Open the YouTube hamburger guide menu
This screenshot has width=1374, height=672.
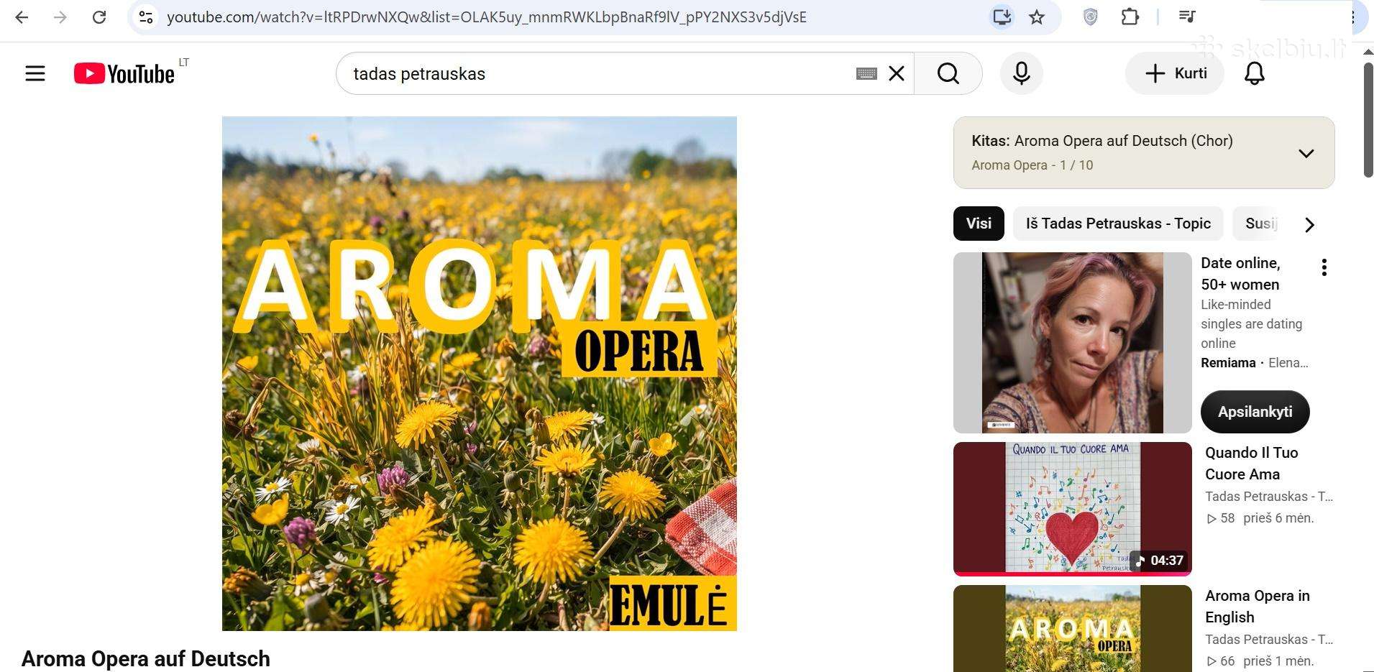coord(35,73)
